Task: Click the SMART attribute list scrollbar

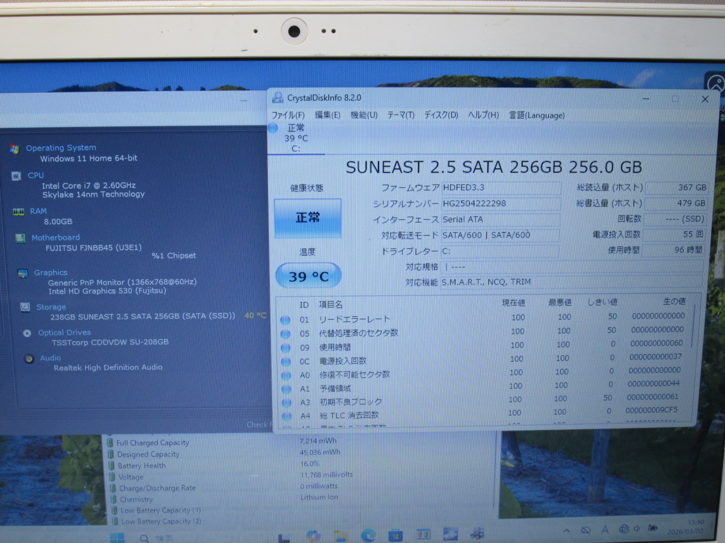Action: [x=694, y=326]
